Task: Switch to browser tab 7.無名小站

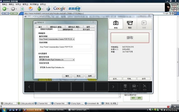Action: tap(109, 103)
